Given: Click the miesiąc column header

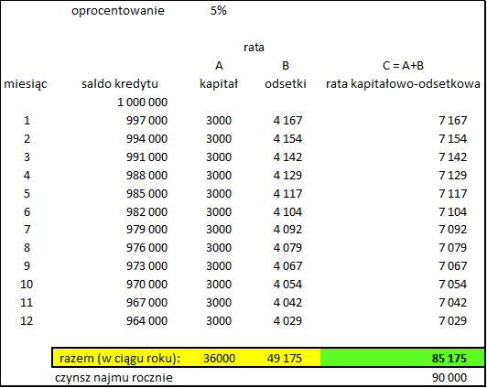Looking at the screenshot, I should click(26, 84).
